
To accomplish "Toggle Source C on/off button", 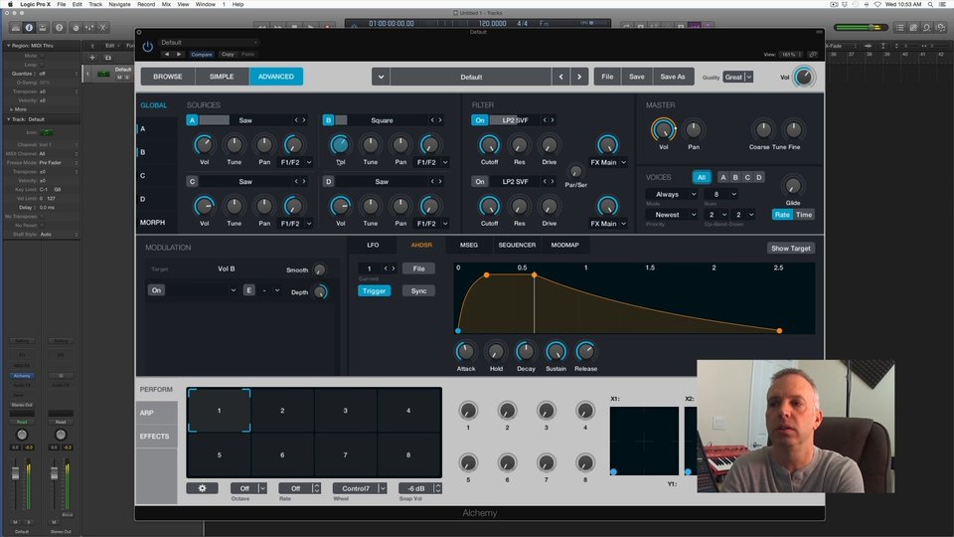I will [x=192, y=181].
